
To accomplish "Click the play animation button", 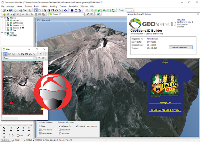I will pos(32,14).
